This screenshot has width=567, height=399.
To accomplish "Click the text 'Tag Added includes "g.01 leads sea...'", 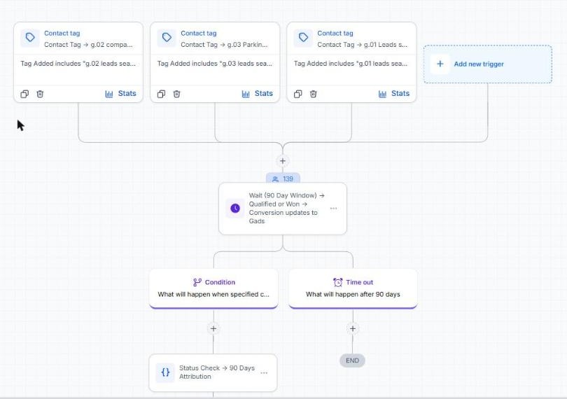I will [351, 63].
